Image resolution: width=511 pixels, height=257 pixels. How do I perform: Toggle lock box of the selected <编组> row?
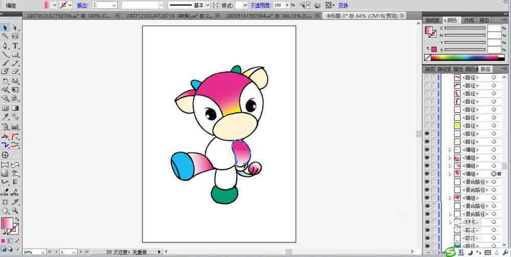pyautogui.click(x=434, y=174)
